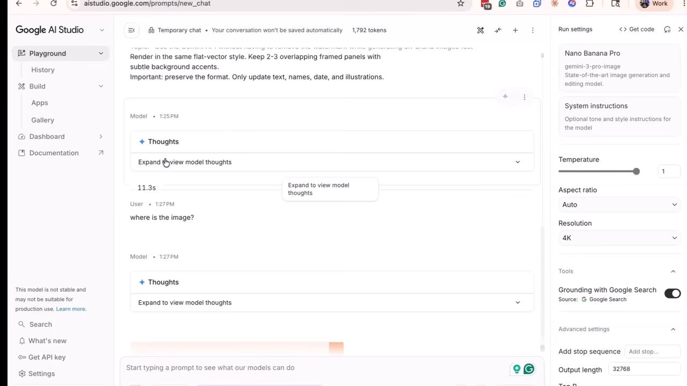The height and width of the screenshot is (386, 687).
Task: Click the Temperature value field
Action: [x=669, y=171]
